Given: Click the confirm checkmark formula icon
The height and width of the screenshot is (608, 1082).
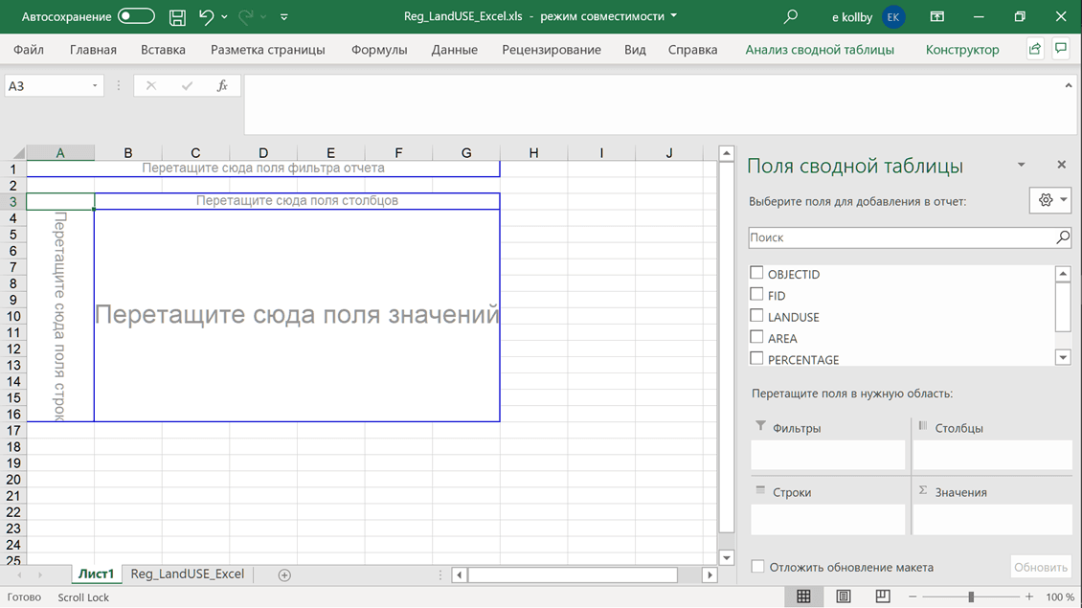Looking at the screenshot, I should point(187,85).
